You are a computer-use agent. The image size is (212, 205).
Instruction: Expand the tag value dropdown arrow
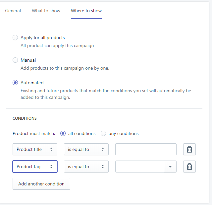170,167
